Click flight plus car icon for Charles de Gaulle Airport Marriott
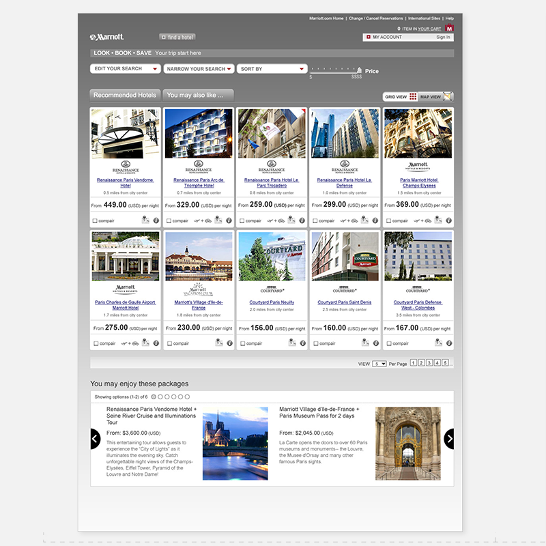Image resolution: width=546 pixels, height=546 pixels. point(130,343)
